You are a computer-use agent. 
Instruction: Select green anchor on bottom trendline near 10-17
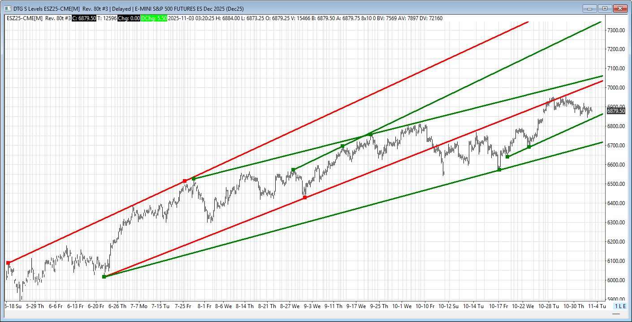coord(499,170)
